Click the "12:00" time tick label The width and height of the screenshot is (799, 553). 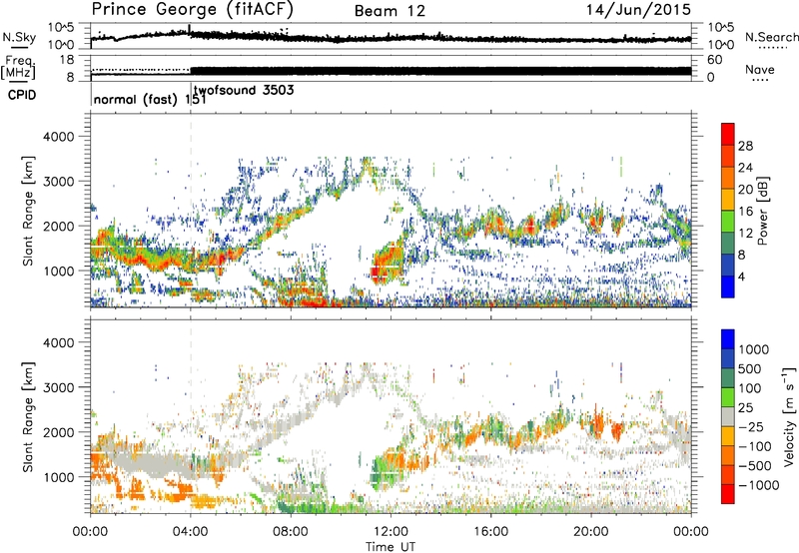(391, 532)
